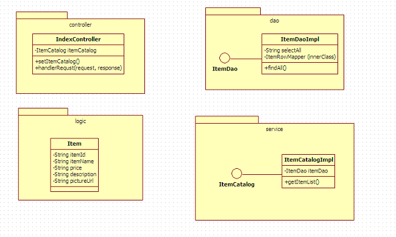Click the -String price attribute
Image resolution: width=396 pixels, height=237 pixels.
pyautogui.click(x=67, y=168)
